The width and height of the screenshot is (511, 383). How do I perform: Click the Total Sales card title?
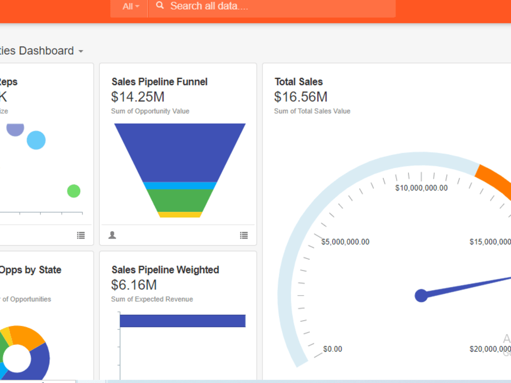point(298,82)
